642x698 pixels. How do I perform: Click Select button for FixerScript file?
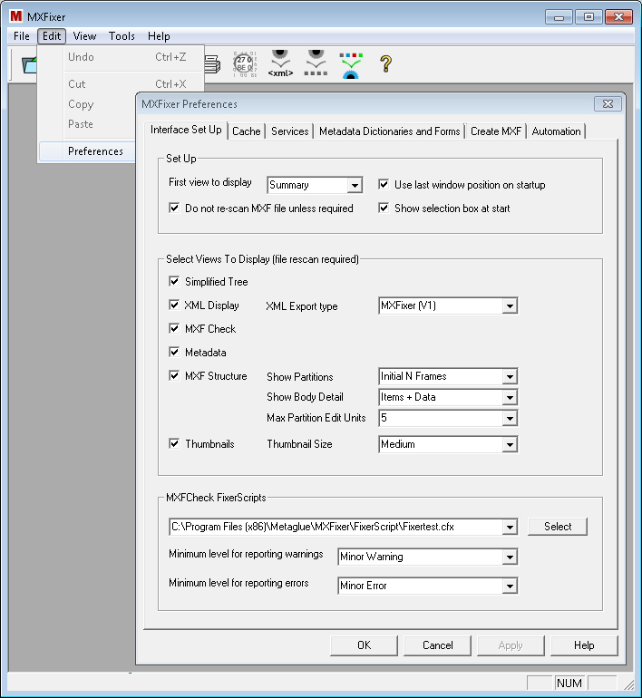pyautogui.click(x=558, y=527)
